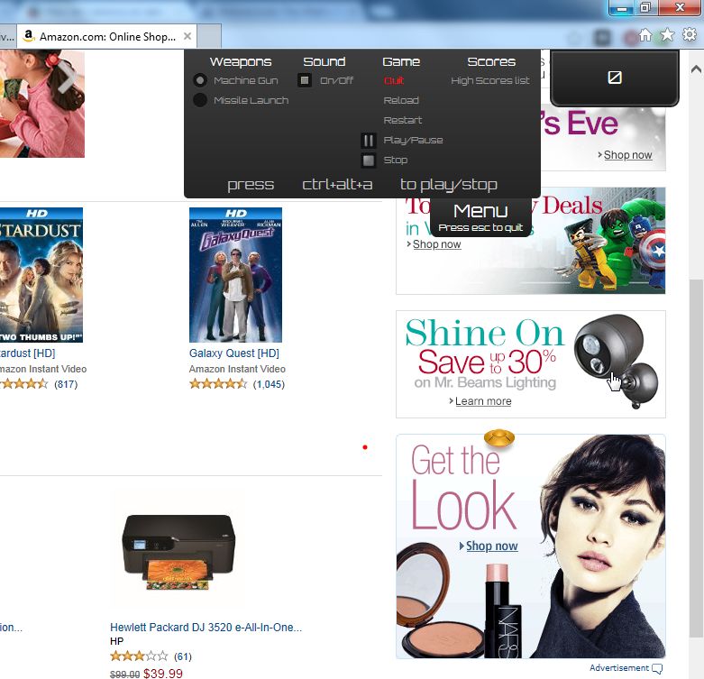Click the Play/Pause icon
Viewport: 704px width, 679px height.
pos(368,140)
